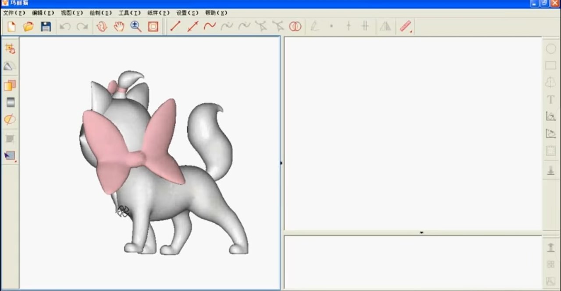The image size is (561, 291).
Task: Select the red curve drawing tool
Action: 210,26
